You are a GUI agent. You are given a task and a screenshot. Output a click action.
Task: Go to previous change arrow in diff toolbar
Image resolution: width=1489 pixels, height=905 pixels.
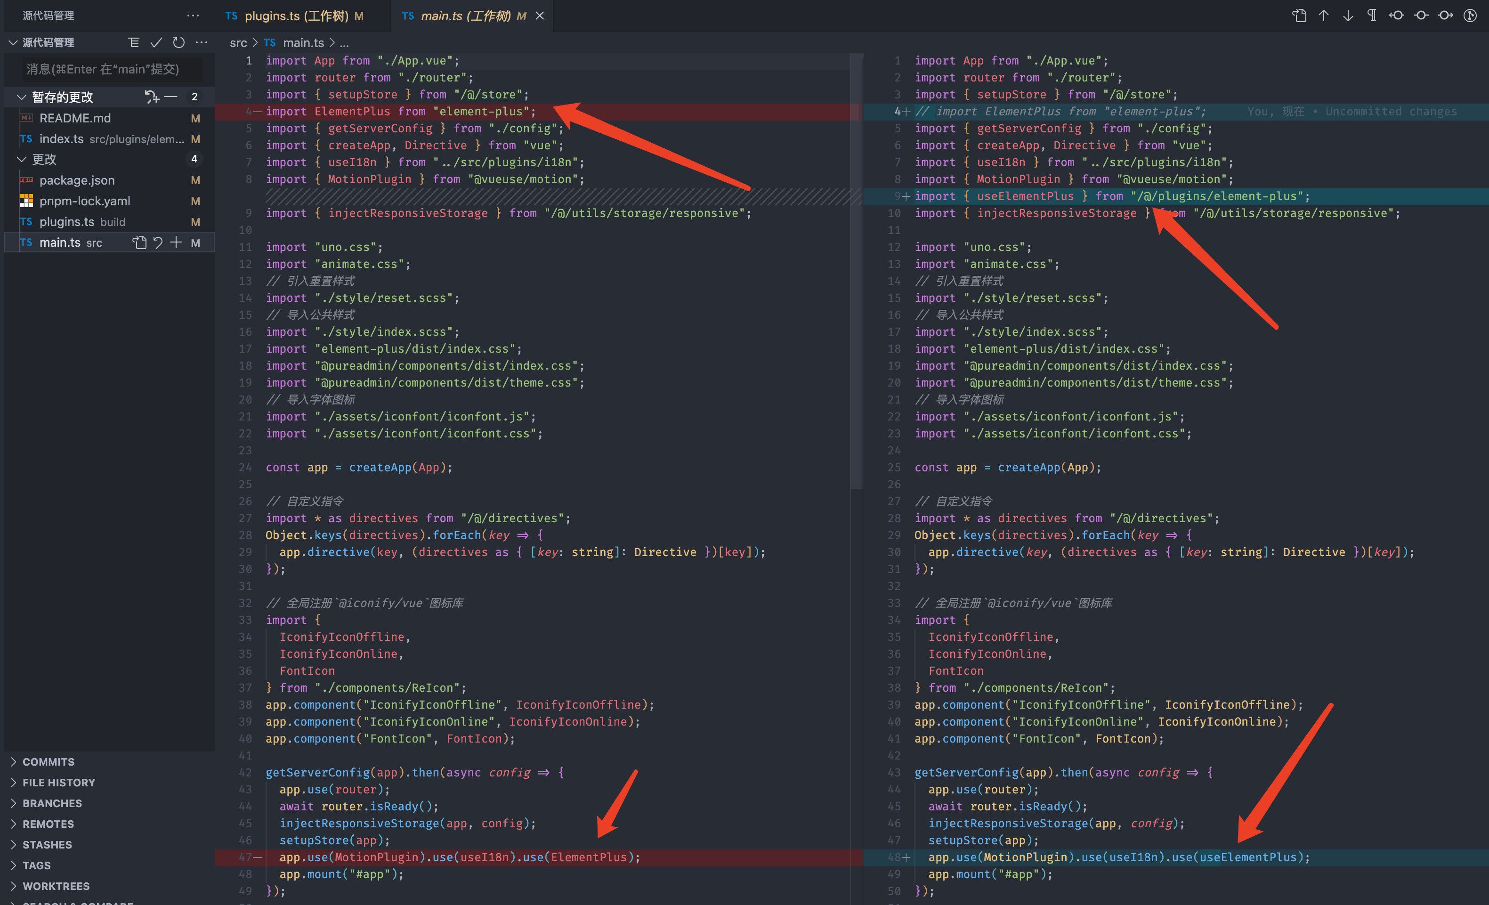coord(1323,16)
